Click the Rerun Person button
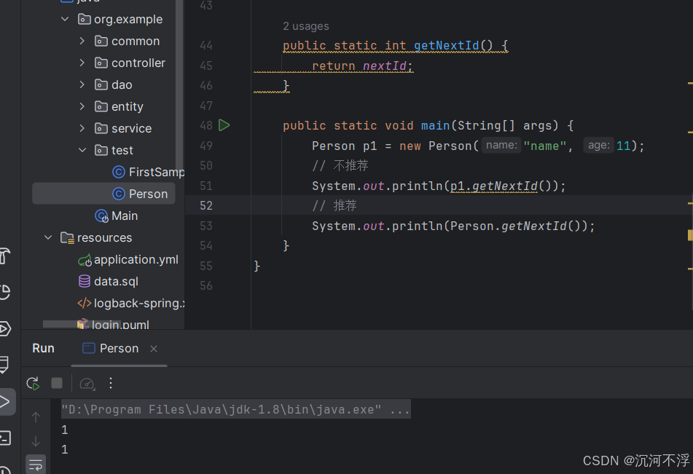The image size is (693, 474). point(33,383)
